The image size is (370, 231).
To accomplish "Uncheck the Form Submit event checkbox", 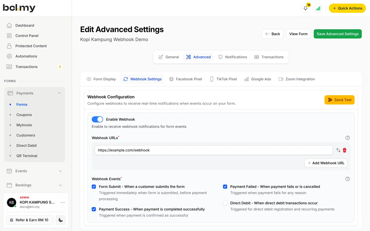I will tap(94, 187).
